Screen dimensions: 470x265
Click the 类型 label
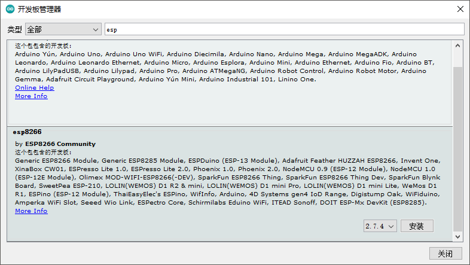point(14,29)
